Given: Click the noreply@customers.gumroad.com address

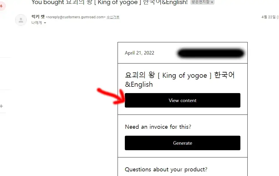Looking at the screenshot, I should click(x=75, y=17).
